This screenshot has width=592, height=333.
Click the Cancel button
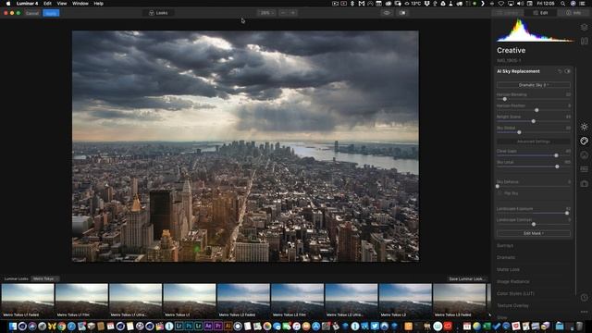pos(32,13)
